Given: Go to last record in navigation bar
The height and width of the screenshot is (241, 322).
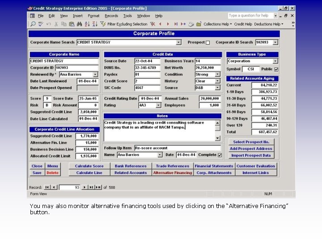Looking at the screenshot, I should coord(91,187).
